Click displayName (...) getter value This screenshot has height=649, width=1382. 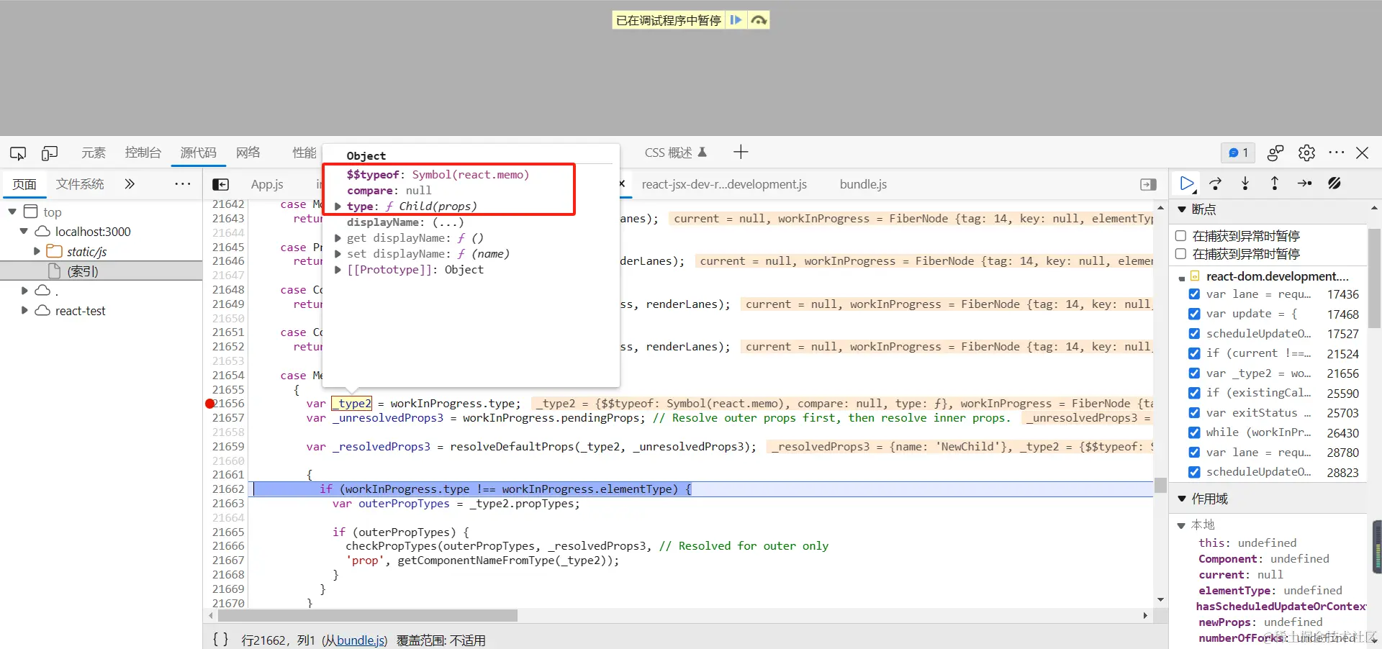pos(448,222)
